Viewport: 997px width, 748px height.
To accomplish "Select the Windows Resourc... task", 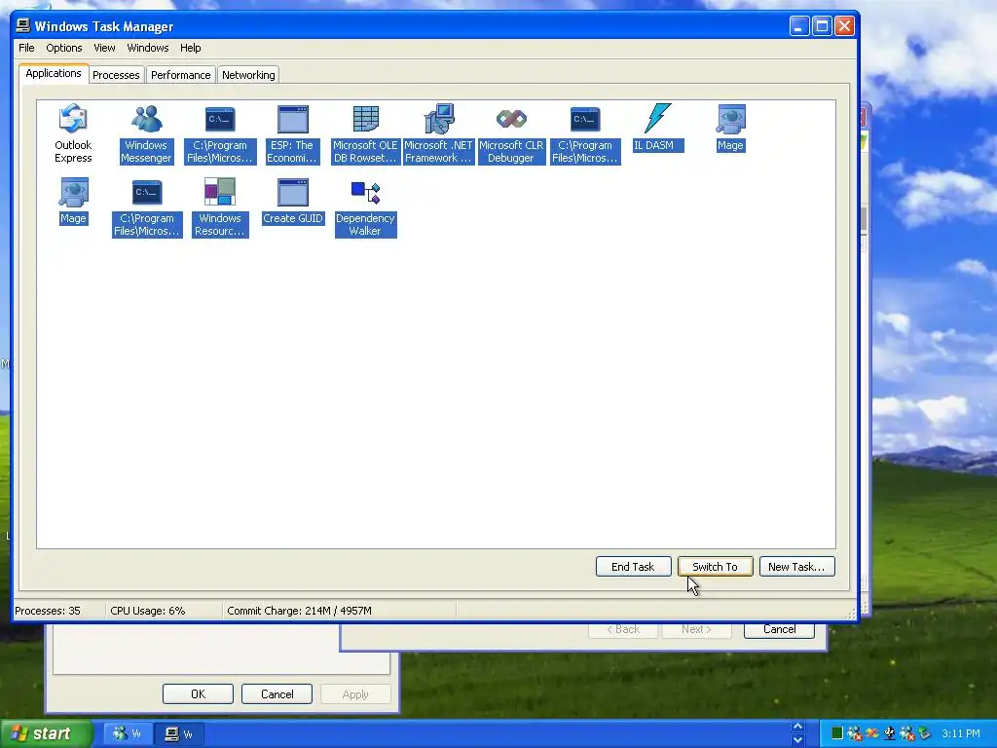I will coord(219,207).
